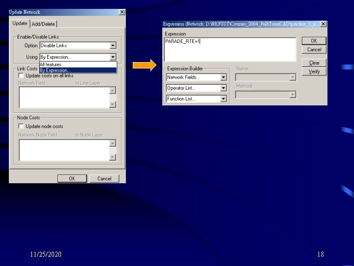The width and height of the screenshot is (354, 266).
Task: Close the Expression dialog window
Action: 324,24
